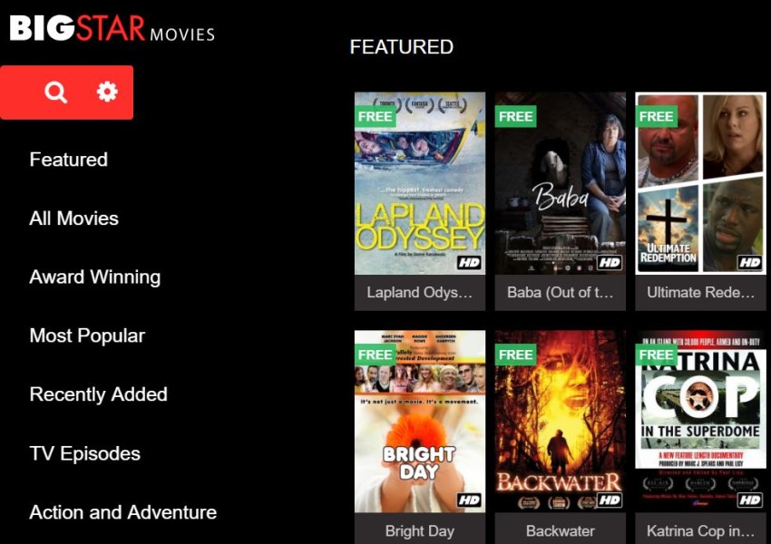Image resolution: width=771 pixels, height=544 pixels.
Task: Browse TV Episodes category
Action: [84, 453]
